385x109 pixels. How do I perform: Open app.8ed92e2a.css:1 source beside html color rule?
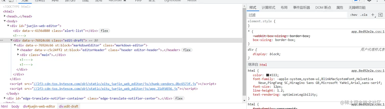[x=368, y=71]
